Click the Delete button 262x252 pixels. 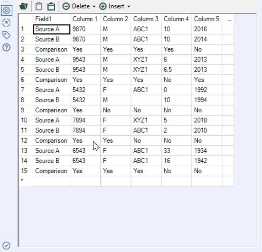(x=76, y=6)
